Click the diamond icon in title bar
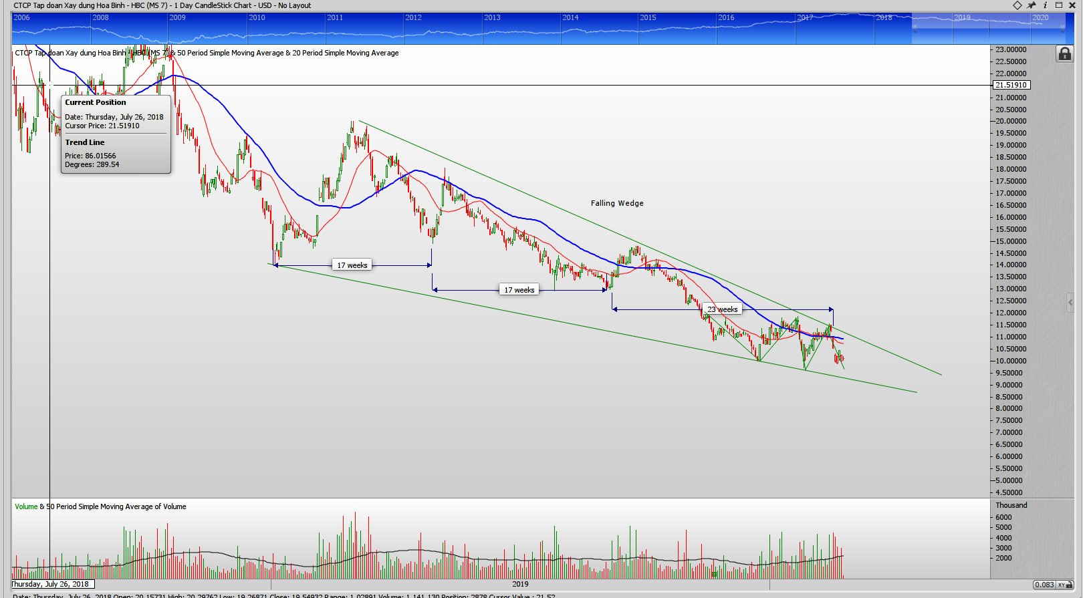The height and width of the screenshot is (598, 1083). 1017,5
